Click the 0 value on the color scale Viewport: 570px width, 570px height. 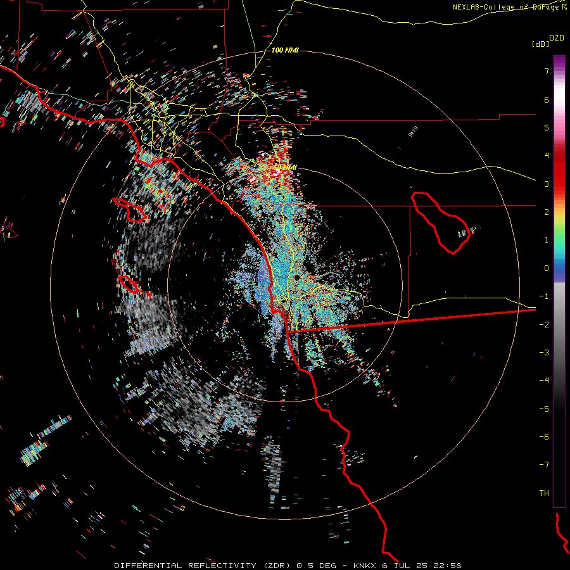[547, 269]
